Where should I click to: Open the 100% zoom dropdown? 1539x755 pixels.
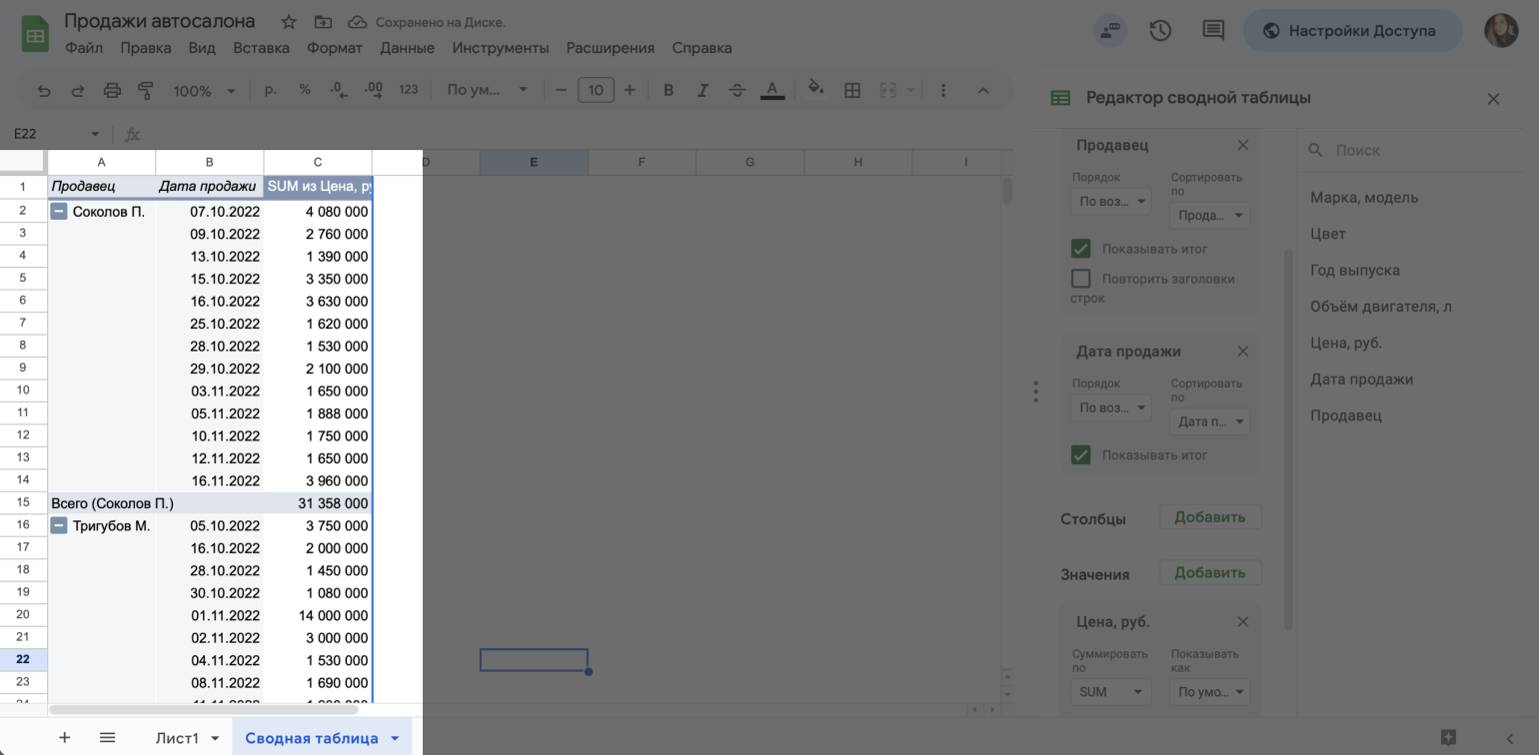(204, 91)
